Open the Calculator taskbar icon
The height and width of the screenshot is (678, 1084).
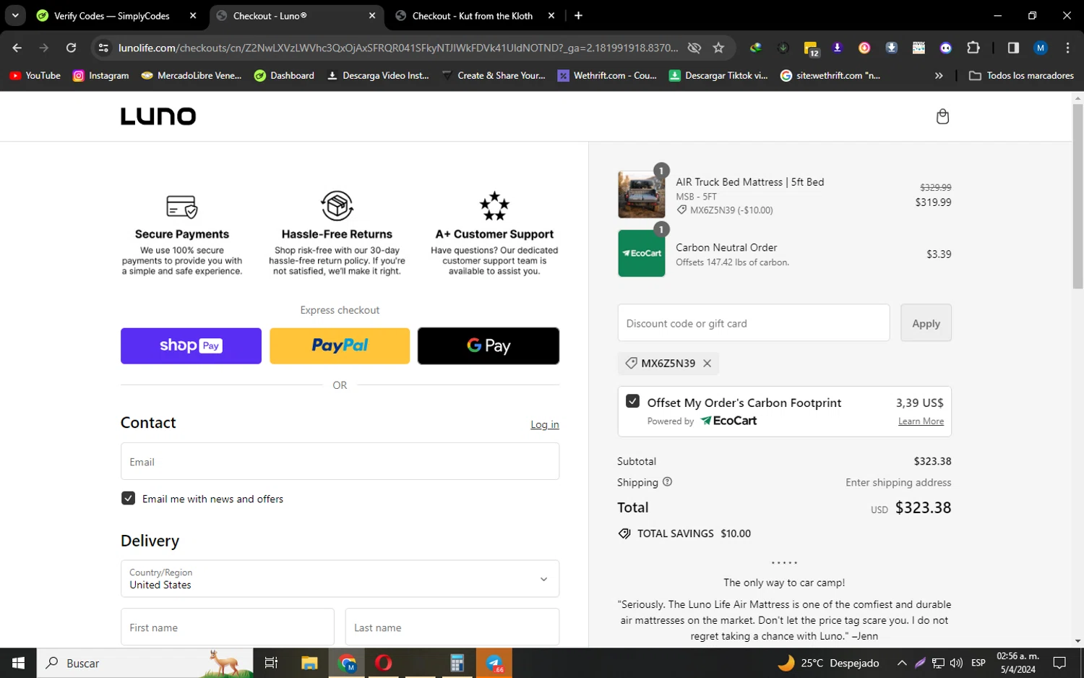click(x=457, y=663)
